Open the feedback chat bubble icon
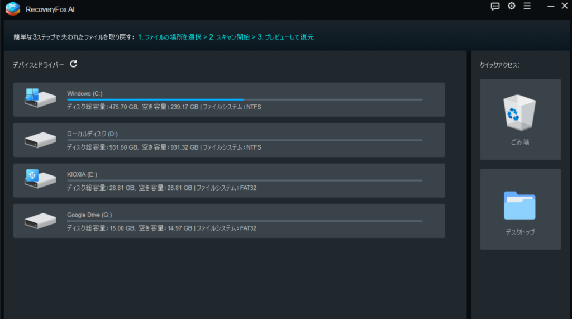 coord(495,6)
